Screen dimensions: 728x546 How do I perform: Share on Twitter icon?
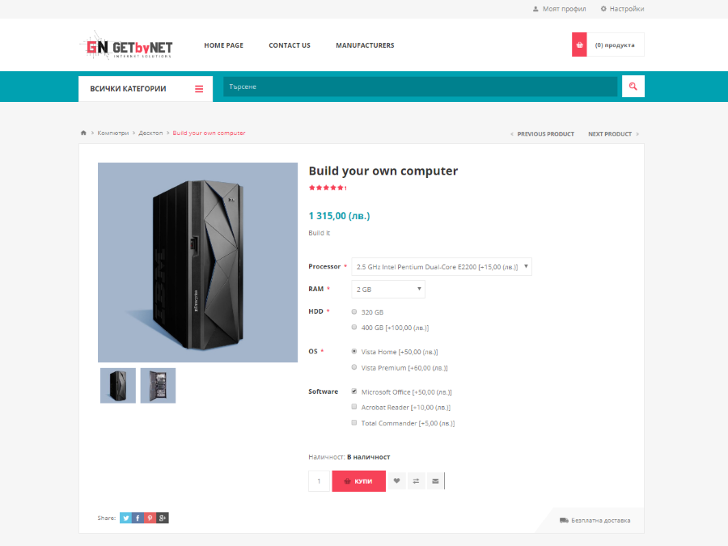(x=126, y=518)
